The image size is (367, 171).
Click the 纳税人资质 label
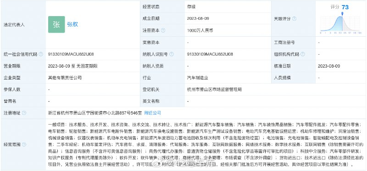click(153, 66)
